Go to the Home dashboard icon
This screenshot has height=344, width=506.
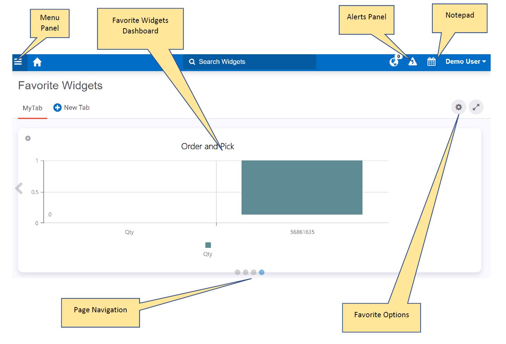(x=37, y=62)
